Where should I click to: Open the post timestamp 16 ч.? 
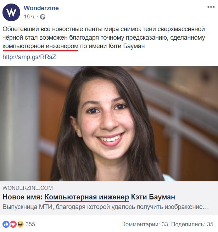(x=29, y=17)
